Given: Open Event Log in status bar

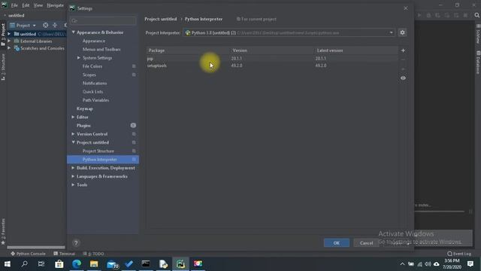Looking at the screenshot, I should tap(459, 254).
